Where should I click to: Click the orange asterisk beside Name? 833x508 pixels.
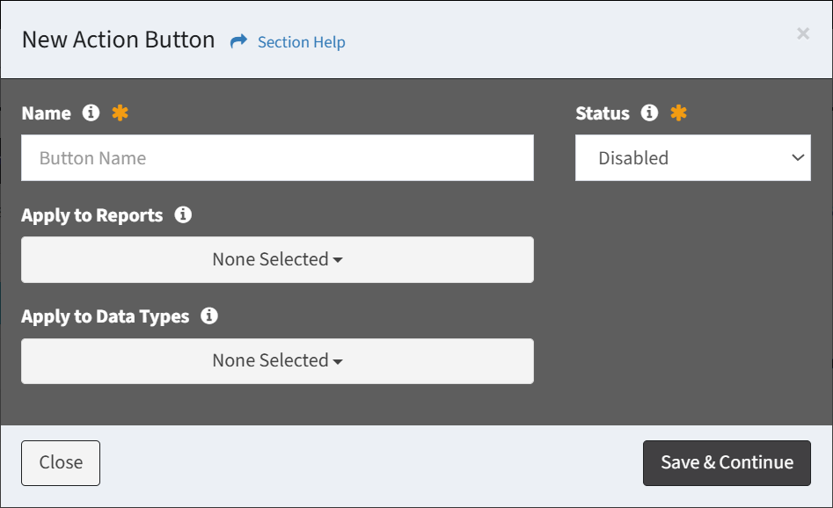coord(120,112)
